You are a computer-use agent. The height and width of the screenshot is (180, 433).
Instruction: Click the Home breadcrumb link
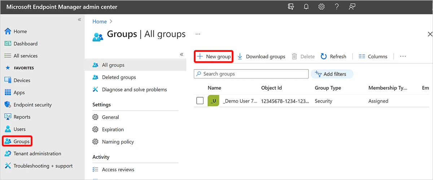point(100,22)
